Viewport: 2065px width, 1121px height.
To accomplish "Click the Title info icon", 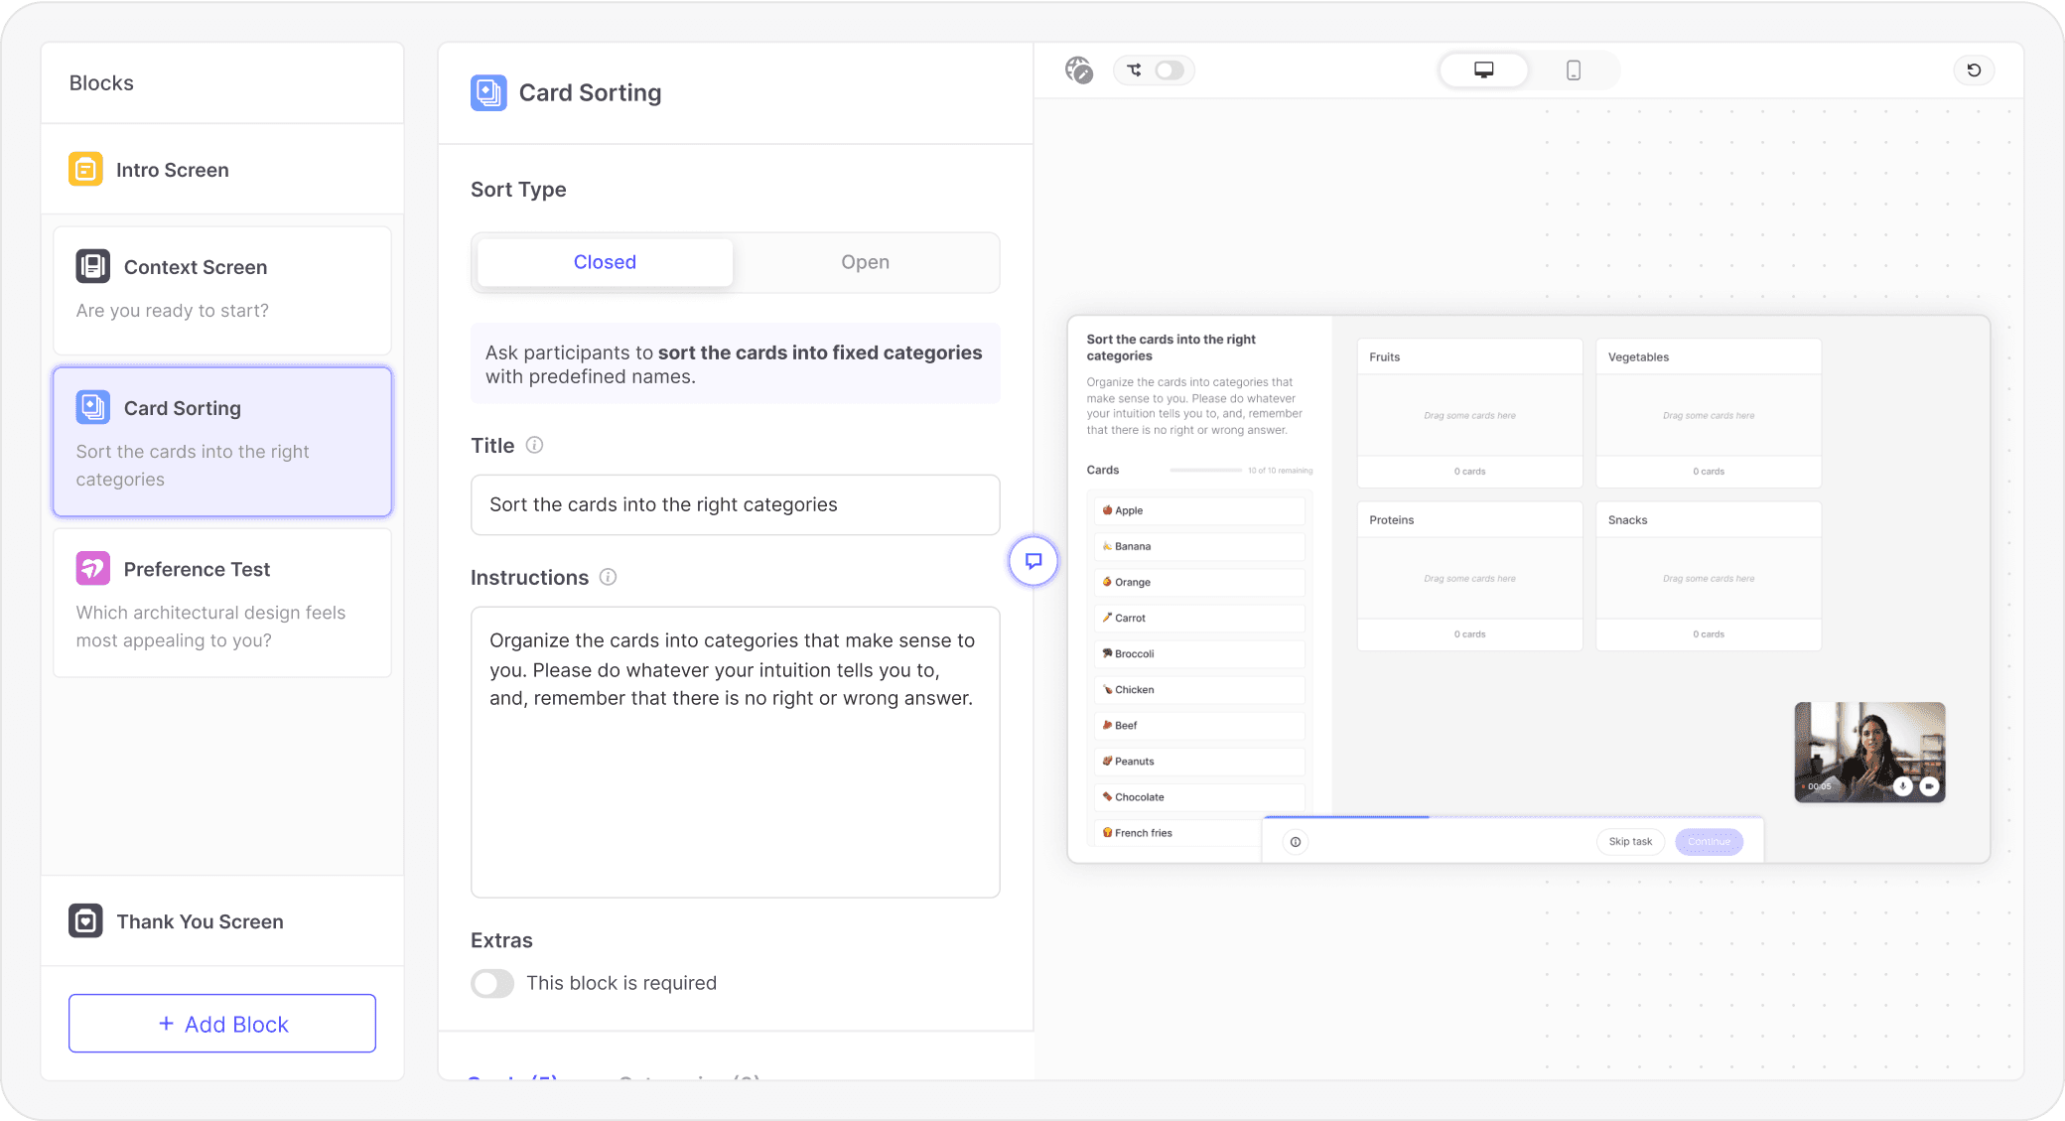I will point(534,445).
